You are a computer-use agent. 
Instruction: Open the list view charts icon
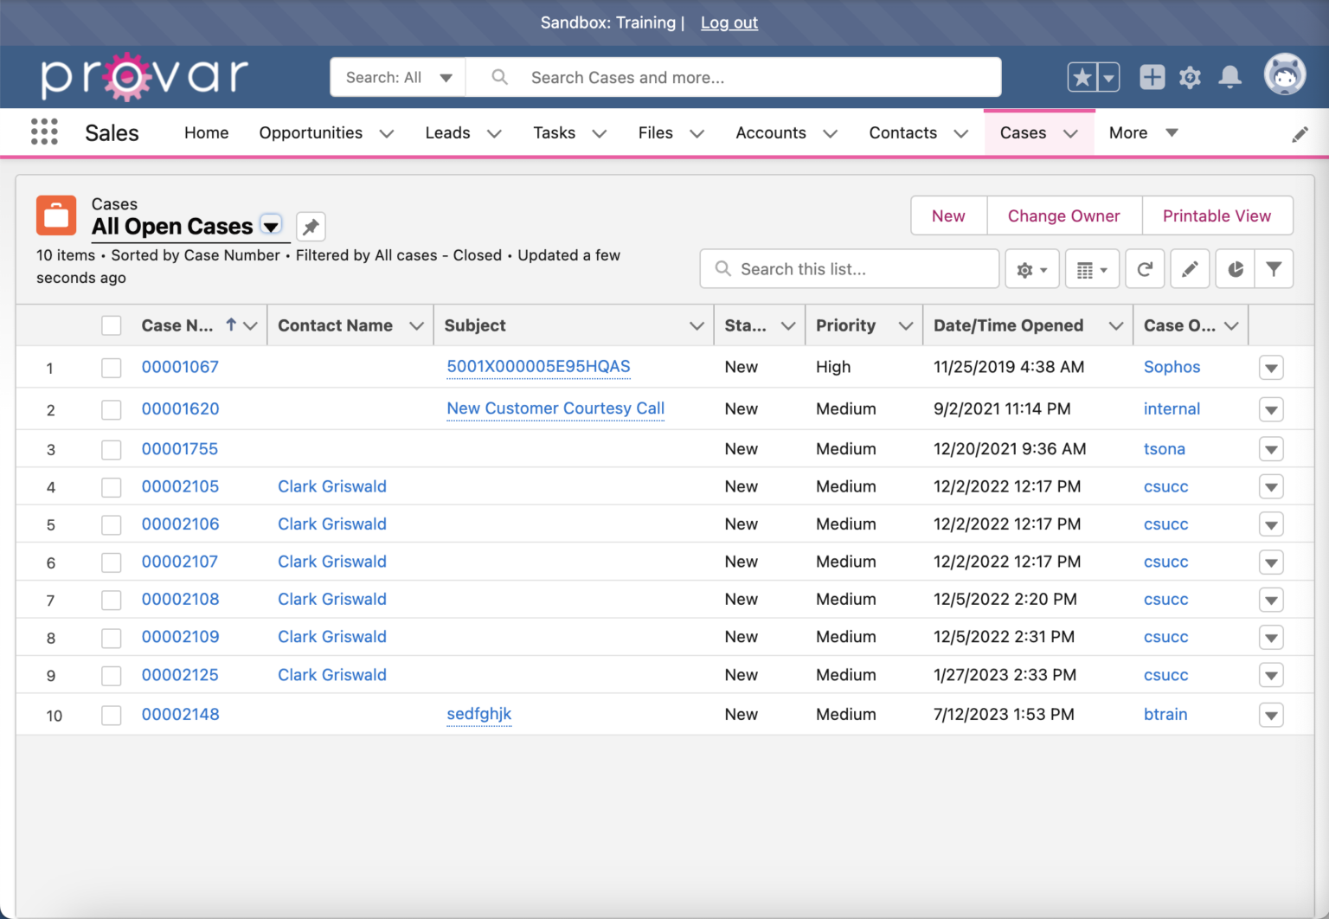1234,268
